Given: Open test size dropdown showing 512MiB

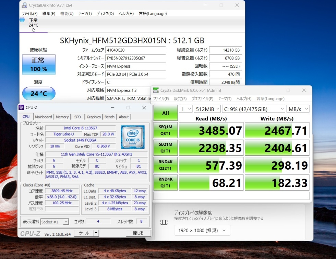Looking at the screenshot, I should click(x=207, y=109).
